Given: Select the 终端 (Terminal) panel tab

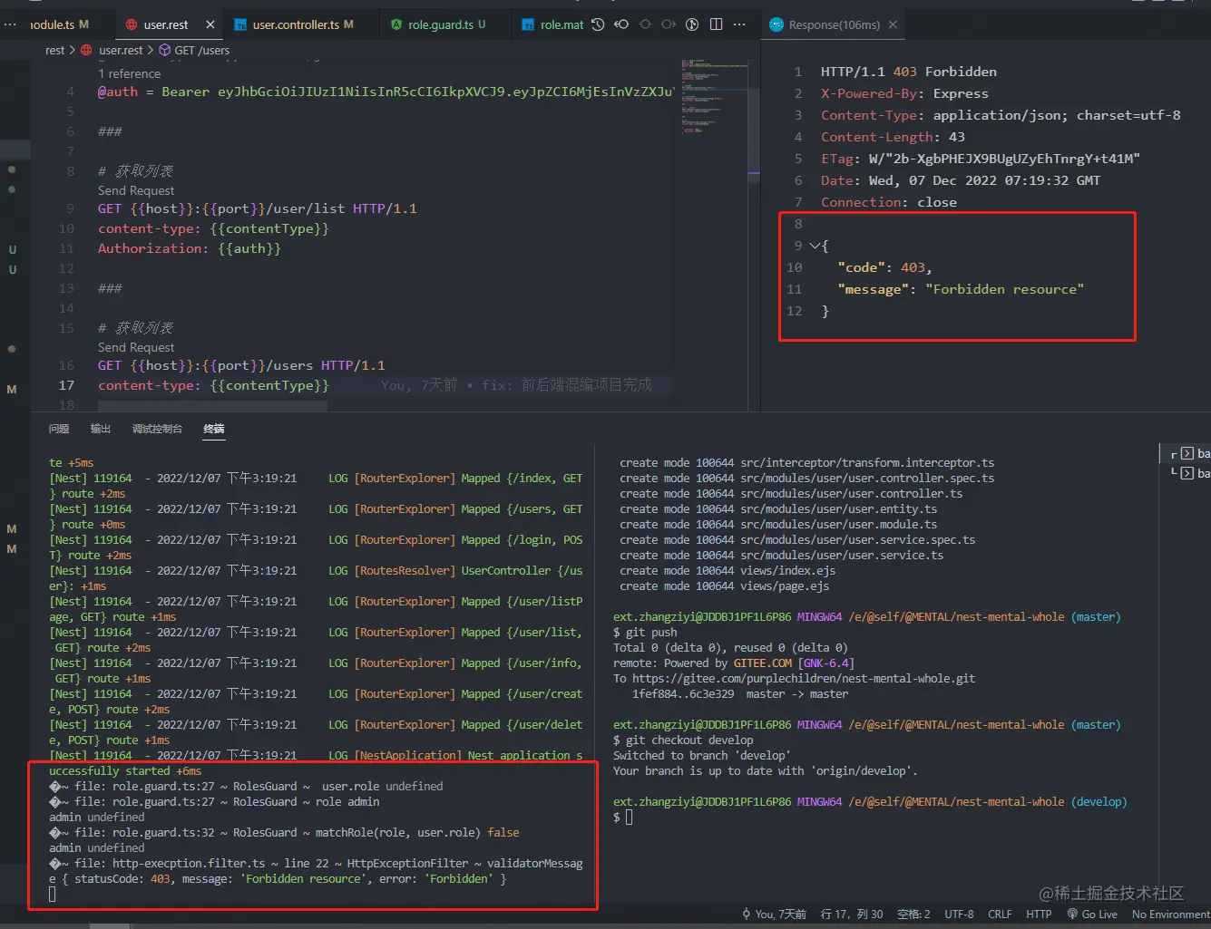Looking at the screenshot, I should [x=214, y=429].
